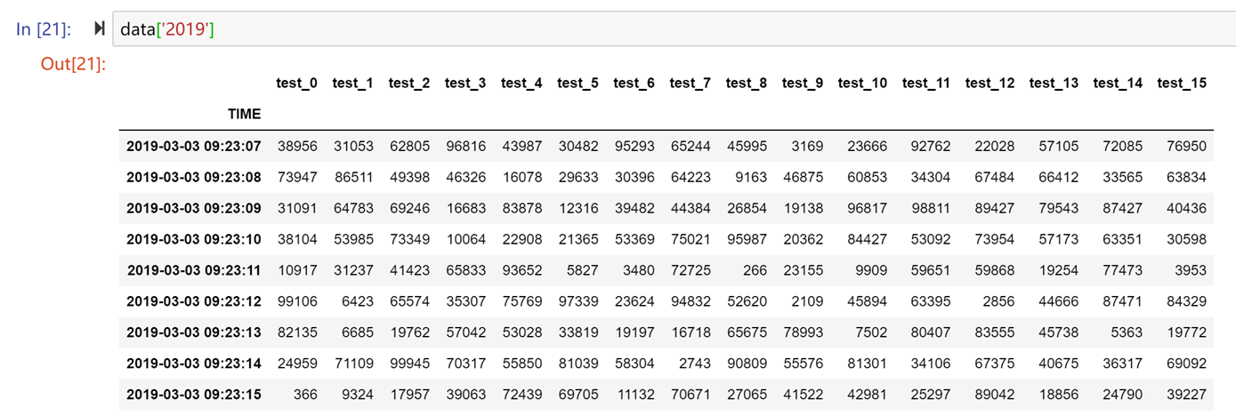
Task: Select row index 2019-03-03 09:23:09
Action: (194, 208)
